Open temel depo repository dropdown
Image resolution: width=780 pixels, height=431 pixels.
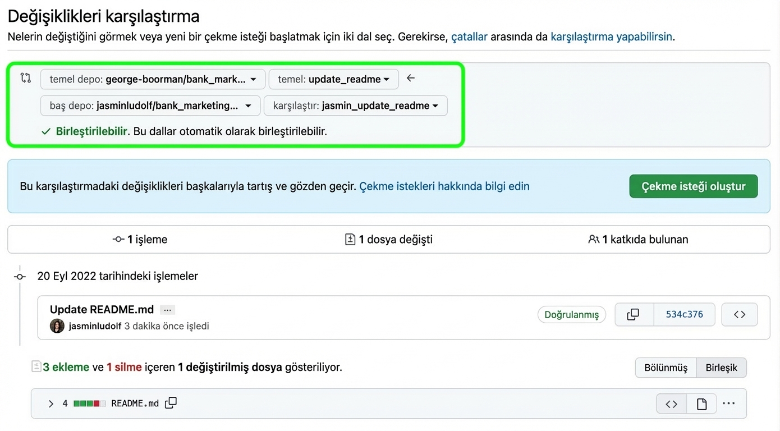pos(153,79)
